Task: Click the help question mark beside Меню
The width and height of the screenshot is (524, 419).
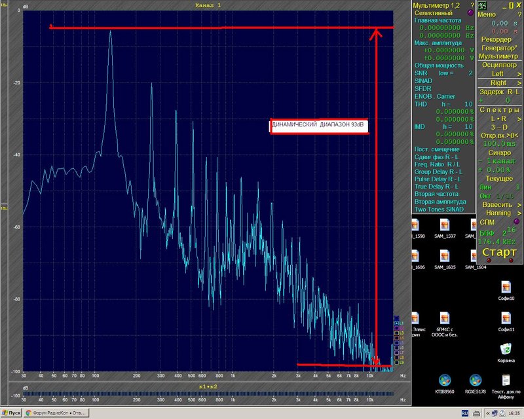Action: (519, 14)
